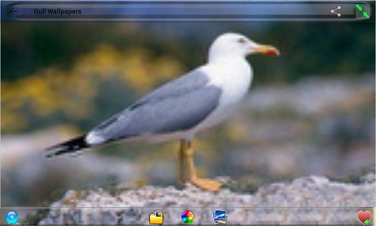Tap the seagull wallpaper image

[188, 114]
